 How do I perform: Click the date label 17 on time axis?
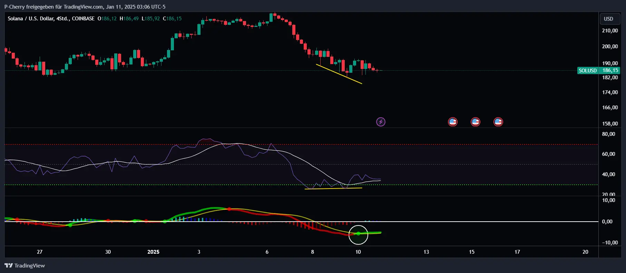point(517,252)
